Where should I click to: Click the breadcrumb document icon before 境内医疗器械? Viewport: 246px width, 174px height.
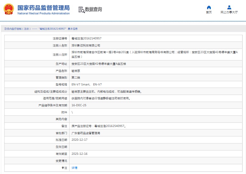click(x=5, y=29)
